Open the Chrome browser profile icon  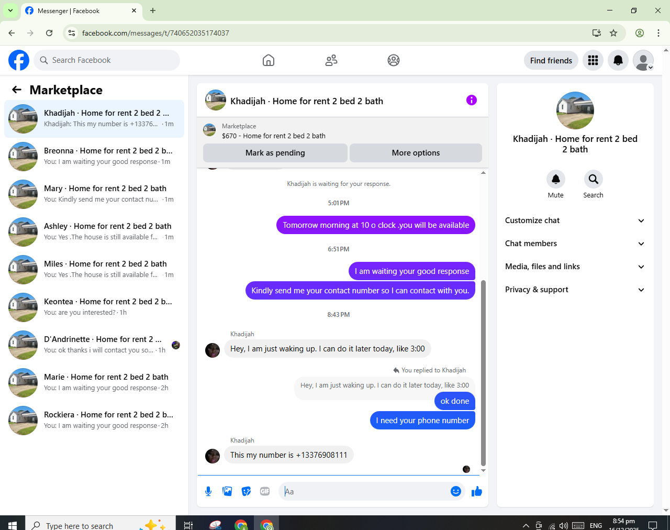coord(640,33)
